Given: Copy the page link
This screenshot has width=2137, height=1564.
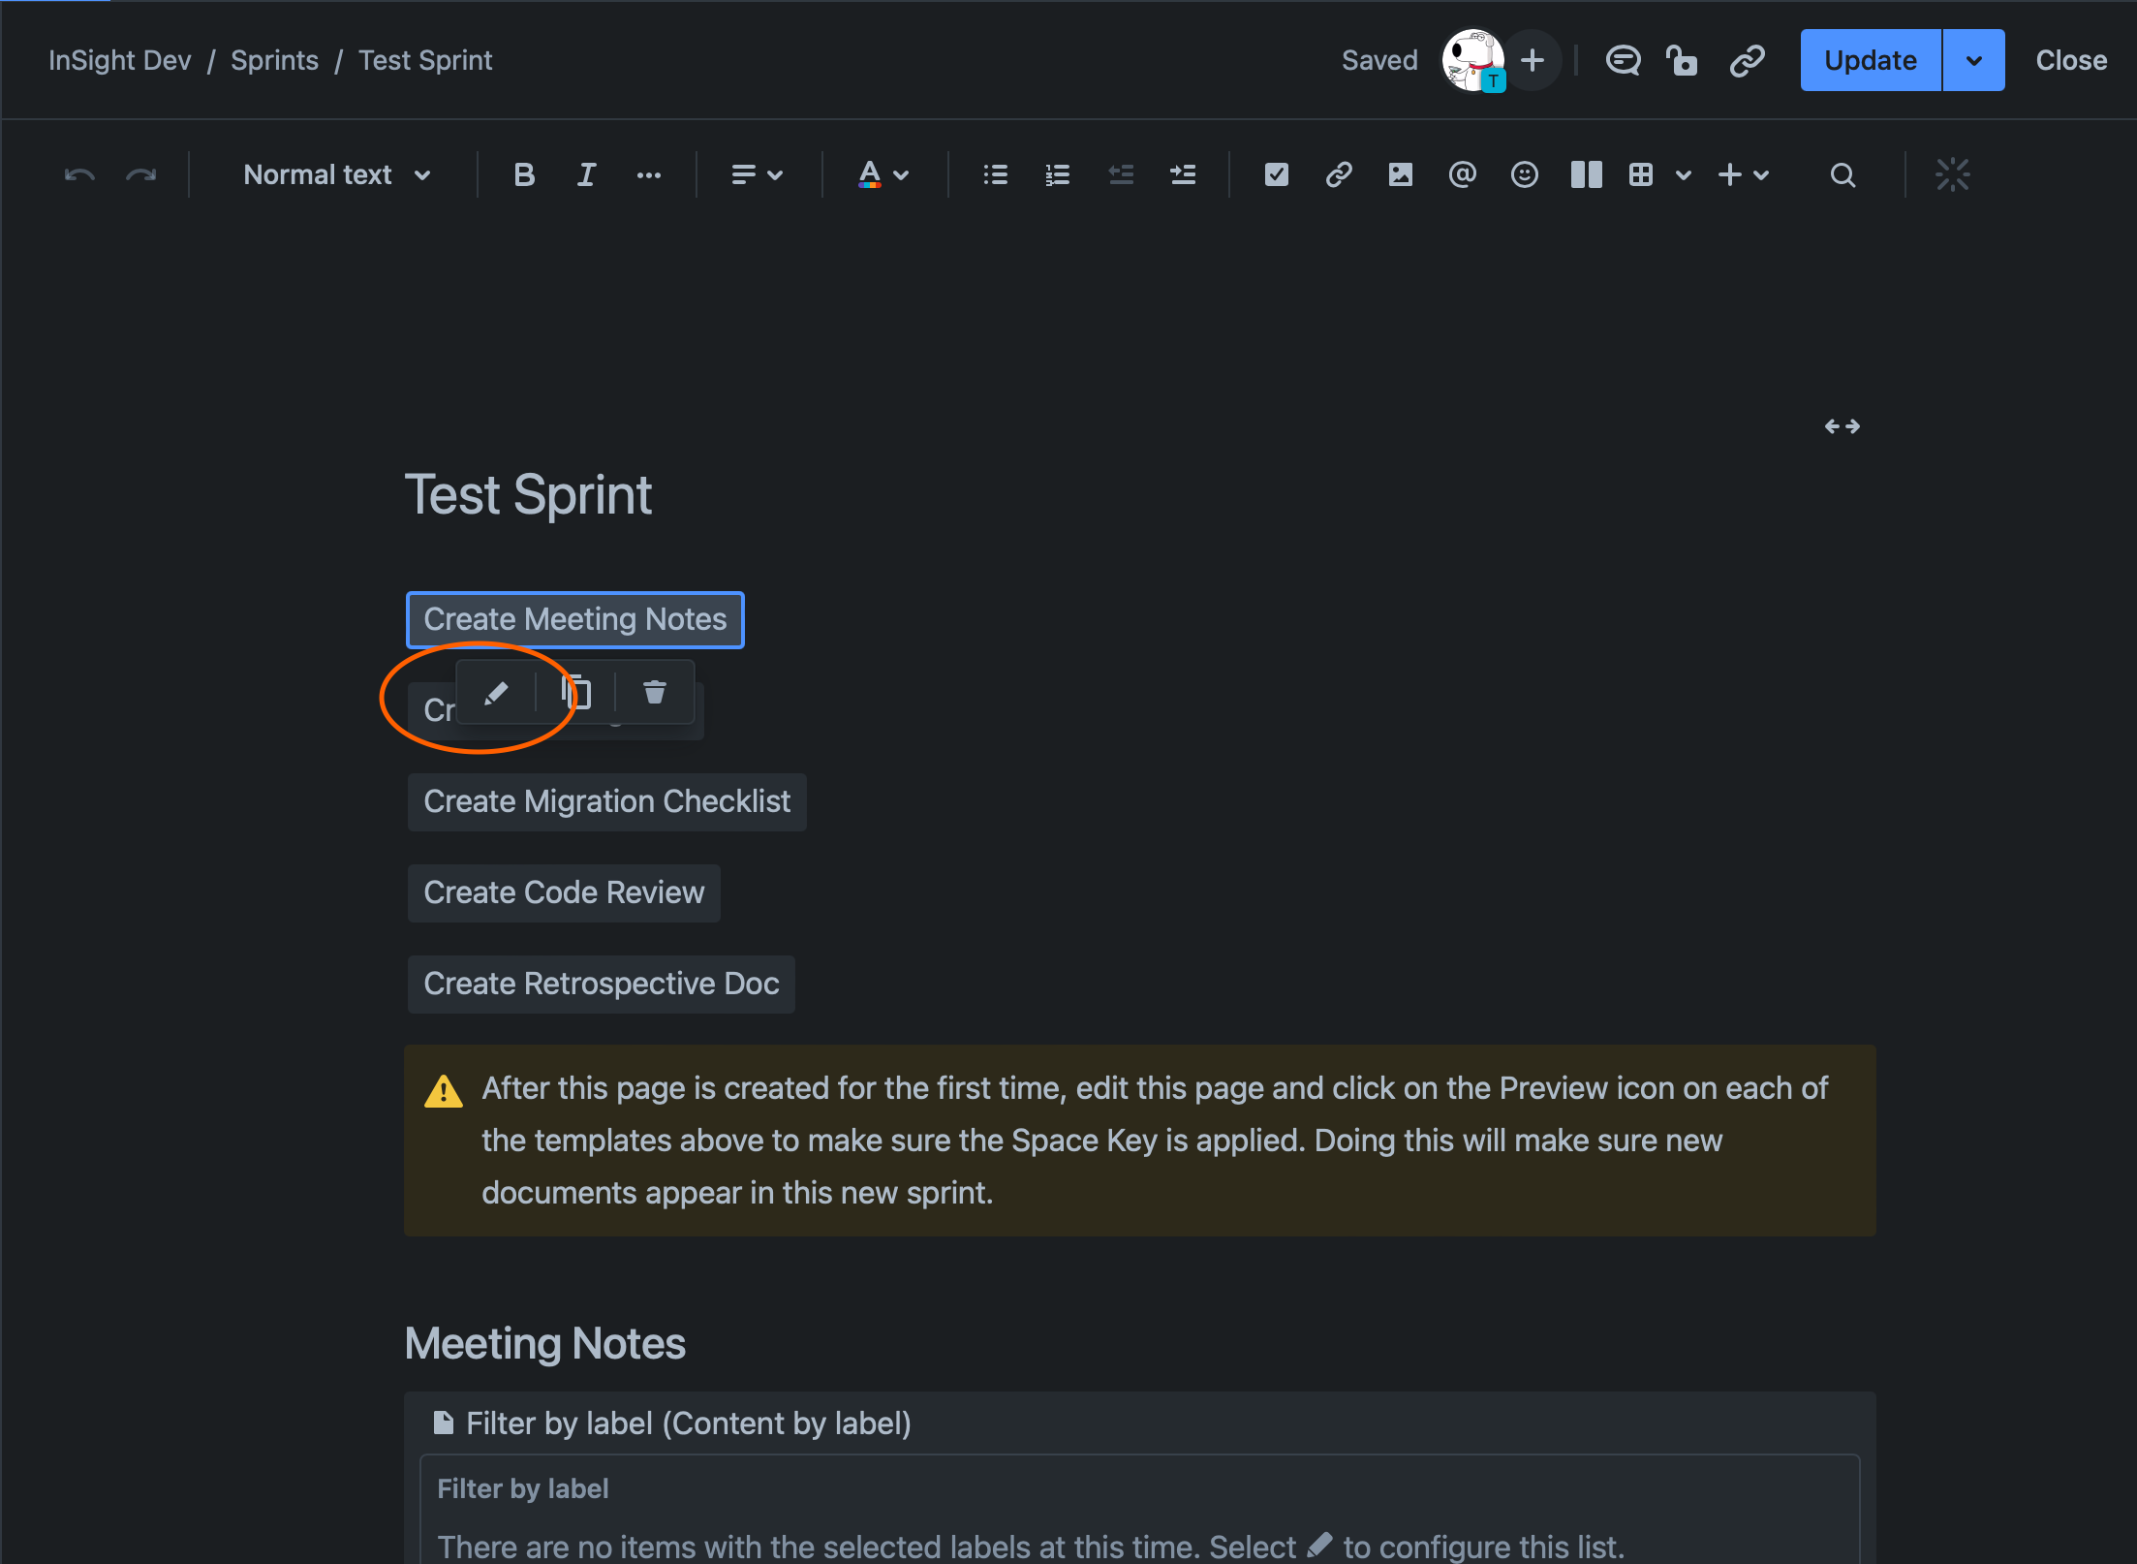Looking at the screenshot, I should (1747, 60).
